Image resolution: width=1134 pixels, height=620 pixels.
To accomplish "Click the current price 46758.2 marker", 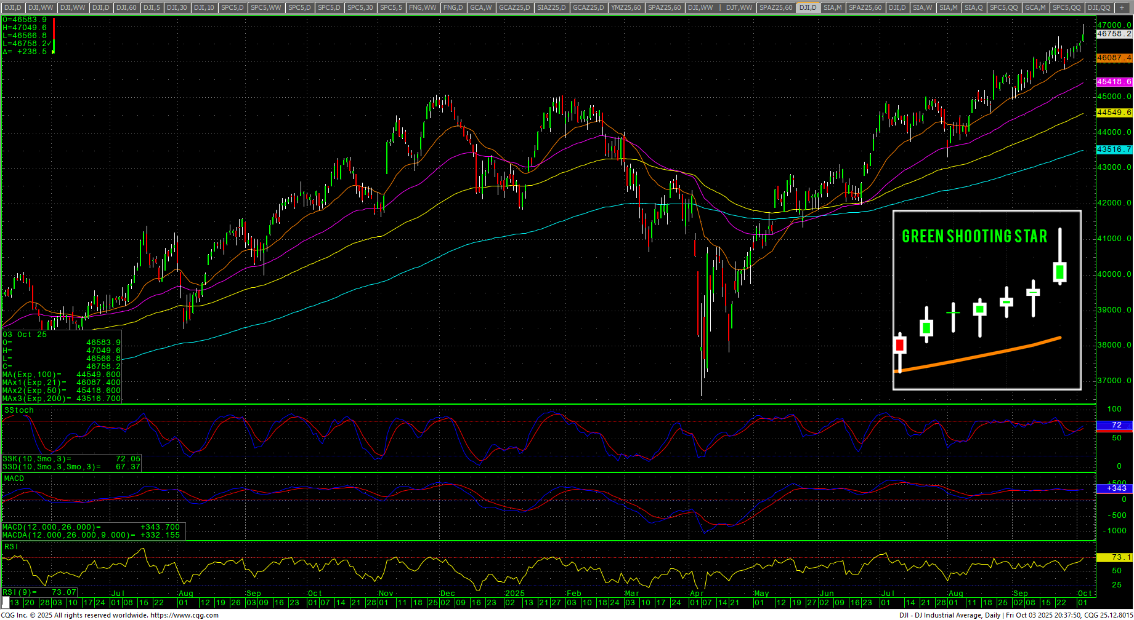I will point(1114,34).
